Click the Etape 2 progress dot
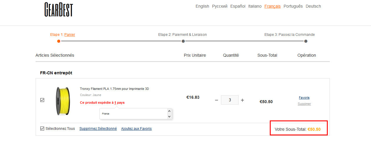The height and width of the screenshot is (141, 371). pos(183,41)
